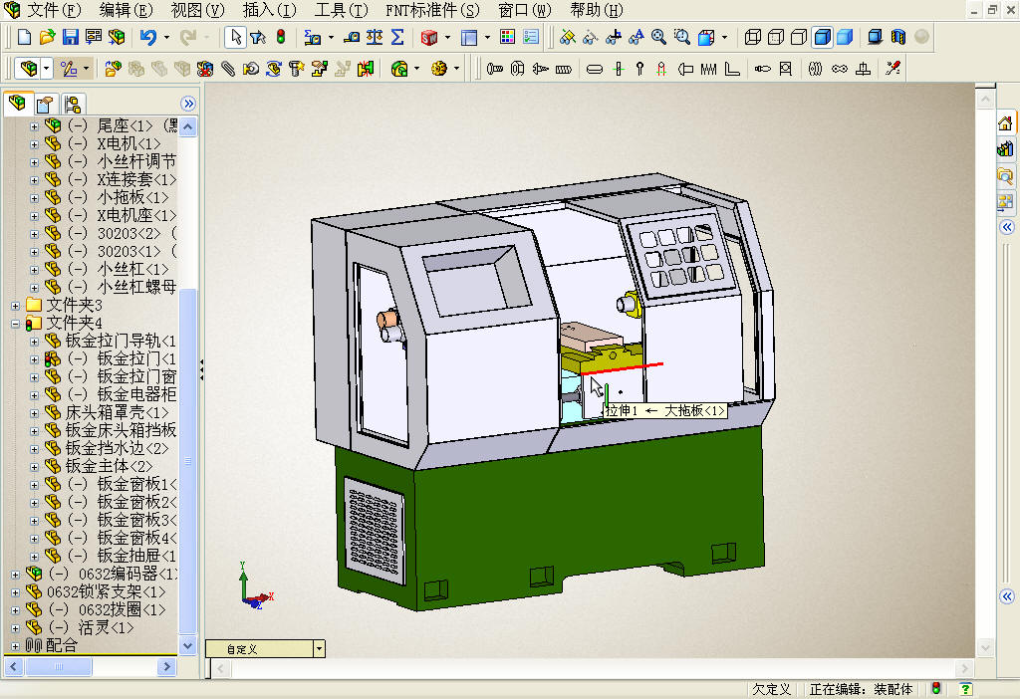
Task: Click the Zoom to Area magnifier icon
Action: [x=682, y=37]
